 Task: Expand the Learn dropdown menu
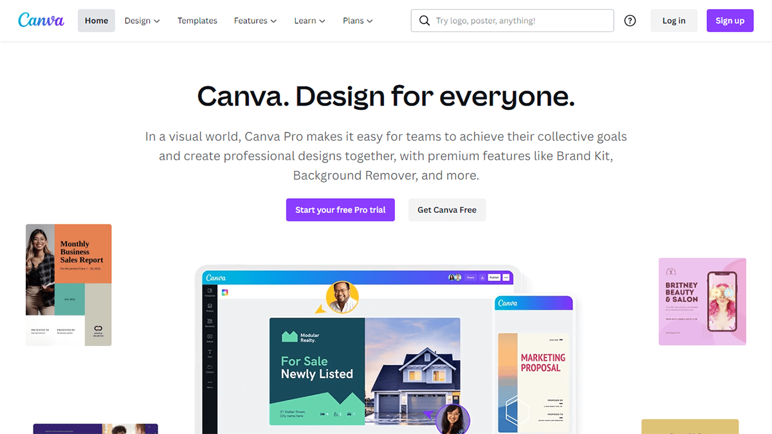310,21
